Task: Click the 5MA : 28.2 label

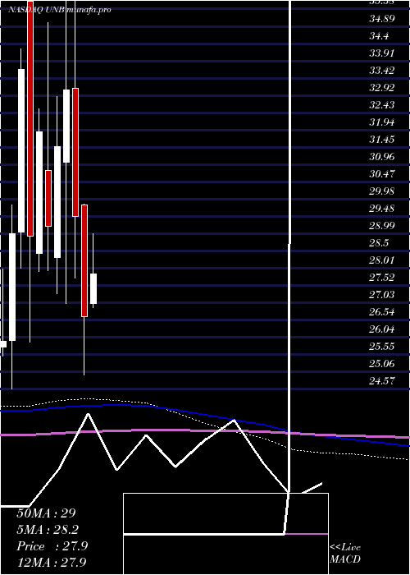Action: (48, 530)
